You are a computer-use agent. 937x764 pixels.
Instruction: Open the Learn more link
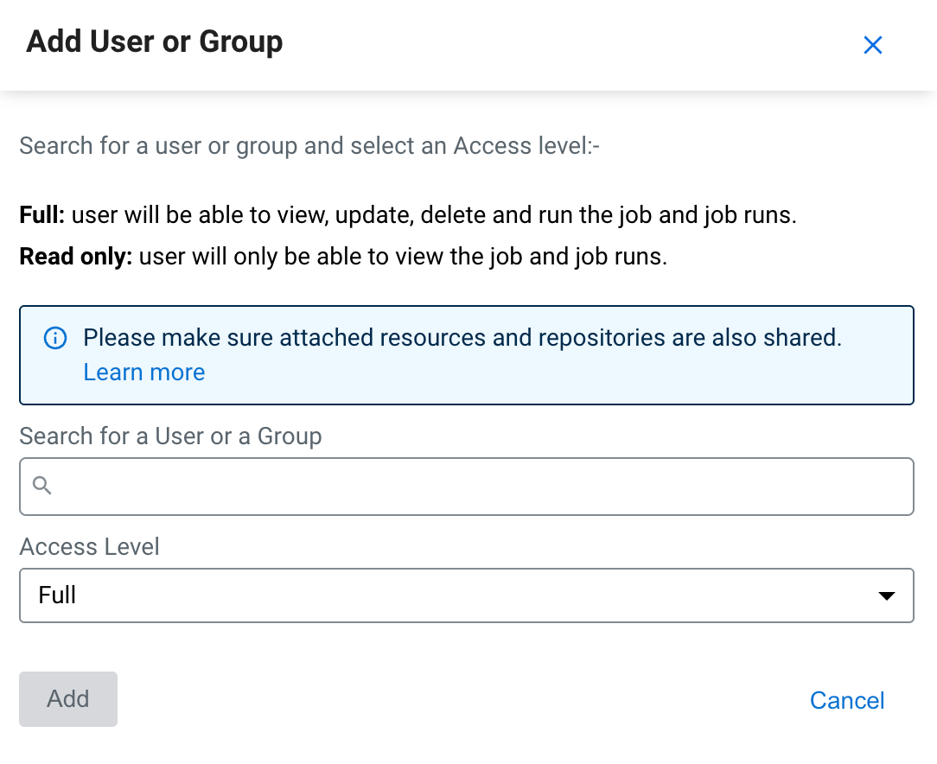pyautogui.click(x=144, y=372)
